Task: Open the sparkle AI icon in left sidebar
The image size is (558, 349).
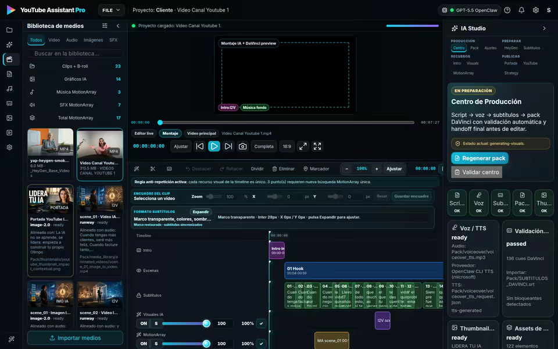Action: (10, 45)
